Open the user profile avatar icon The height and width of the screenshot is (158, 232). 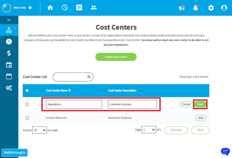click(224, 8)
